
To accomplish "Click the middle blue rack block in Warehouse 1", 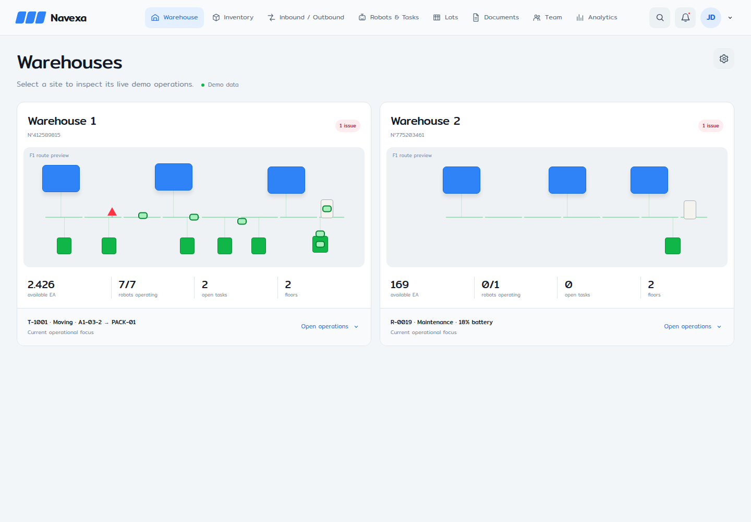I will [x=174, y=177].
